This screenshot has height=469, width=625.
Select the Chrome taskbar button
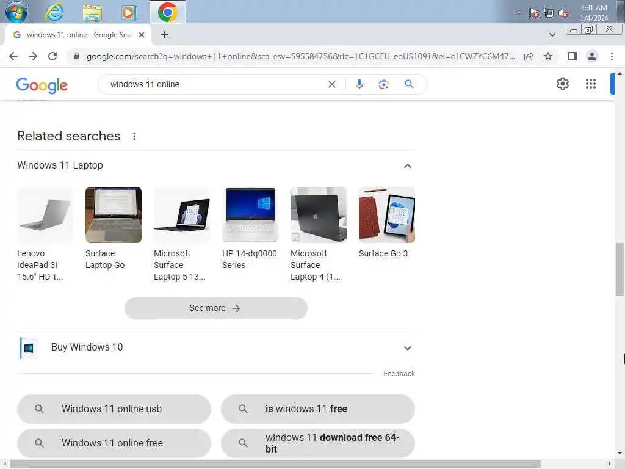point(167,12)
